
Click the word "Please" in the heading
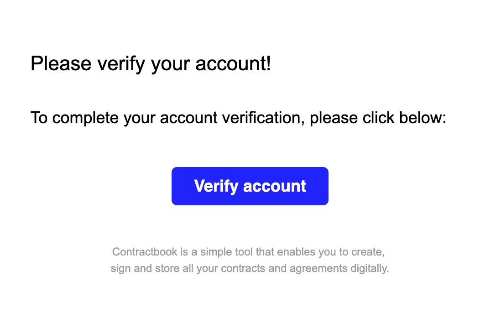coord(61,63)
